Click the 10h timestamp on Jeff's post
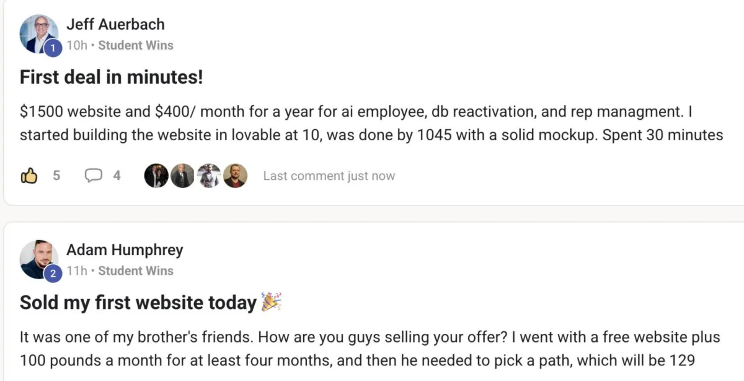This screenshot has width=744, height=381. click(77, 45)
